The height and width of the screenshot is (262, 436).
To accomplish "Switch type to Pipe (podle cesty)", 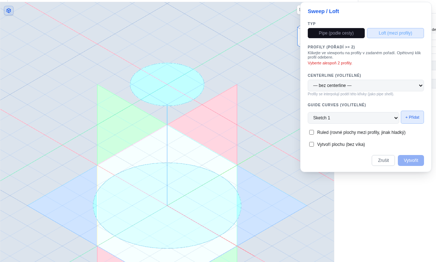I will pyautogui.click(x=336, y=33).
